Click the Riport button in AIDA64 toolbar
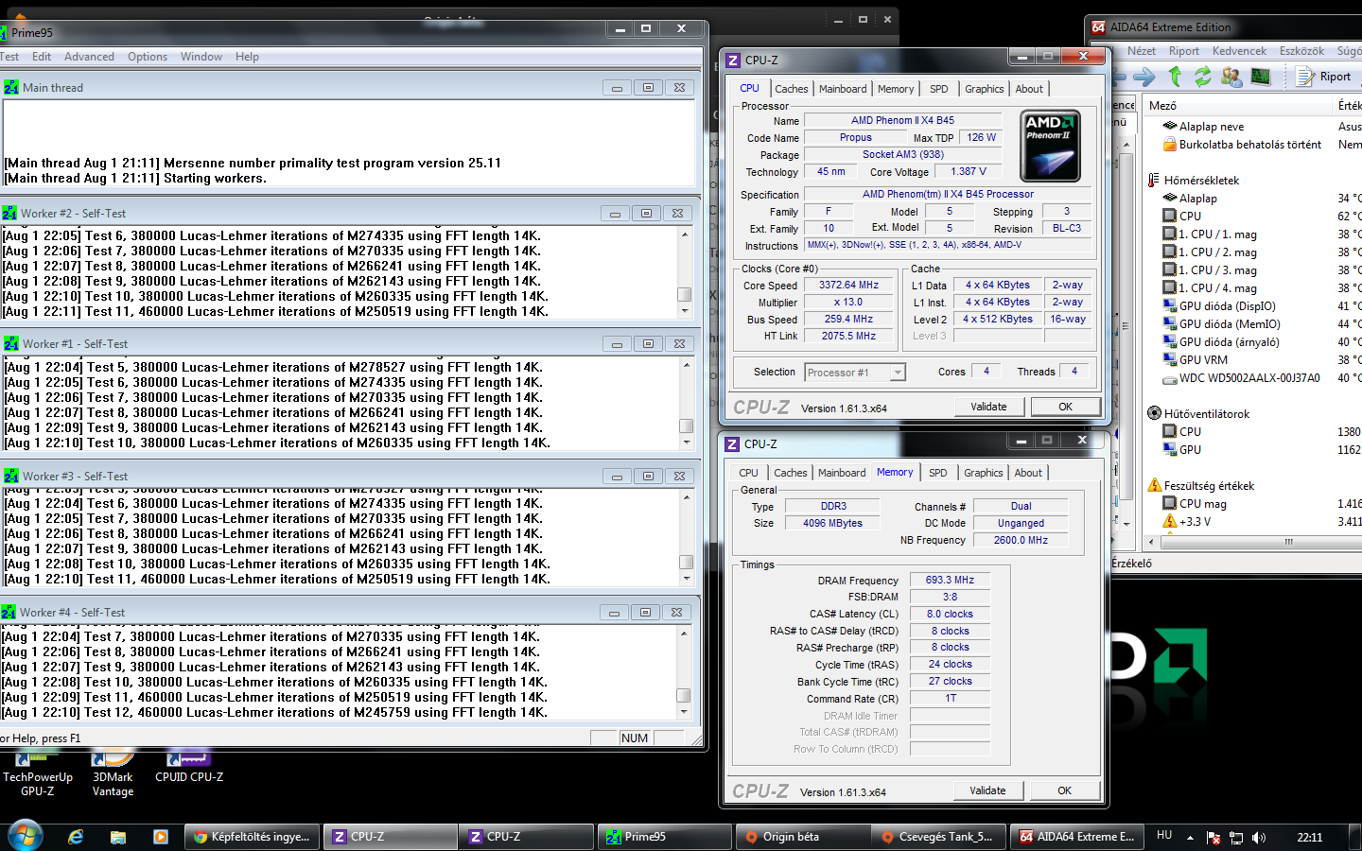1362x851 pixels. (x=1324, y=77)
